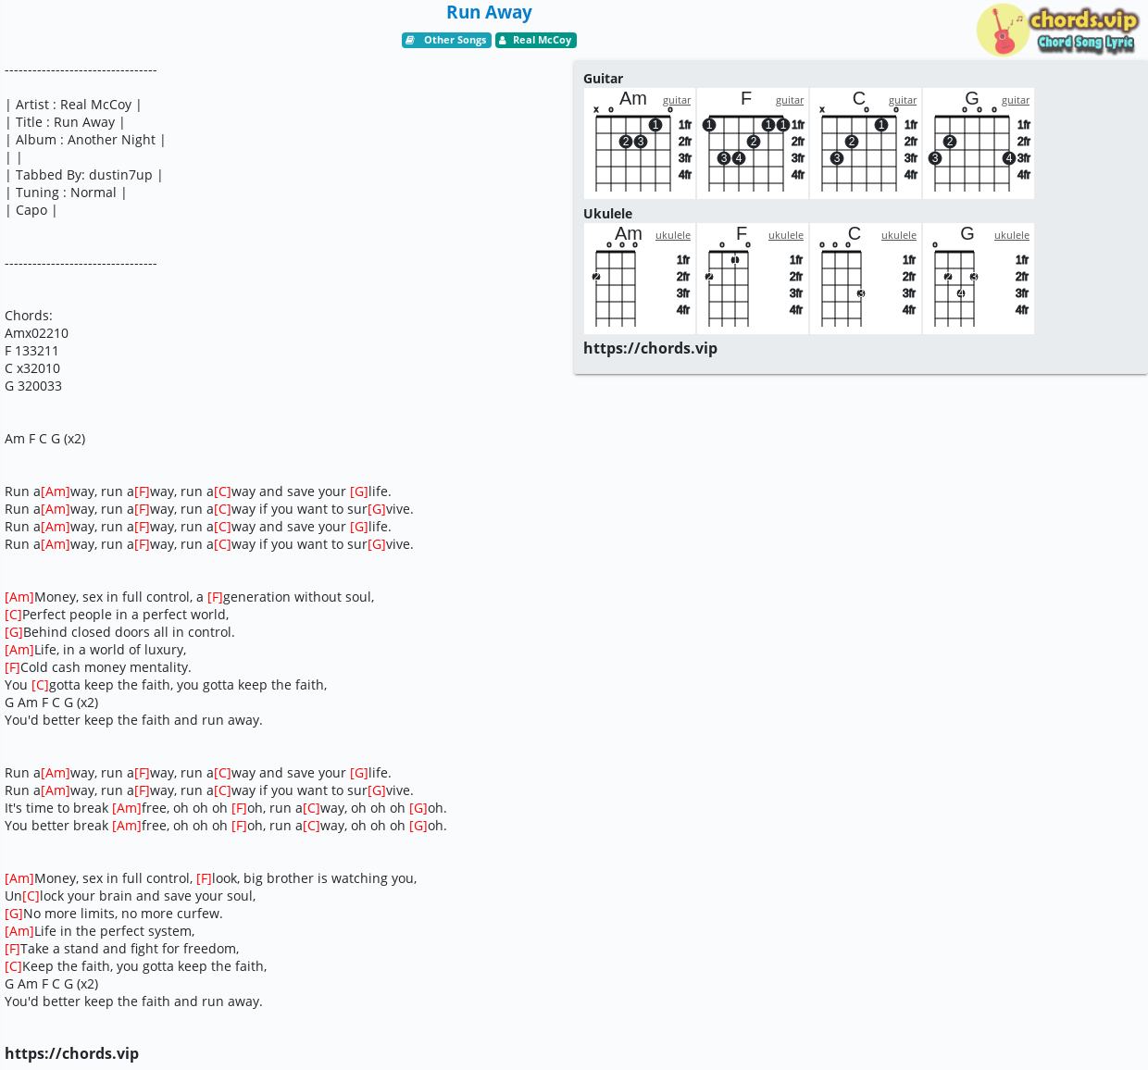Click [G] chord before 'No more limits'
Image resolution: width=1148 pixels, height=1070 pixels.
click(x=14, y=914)
